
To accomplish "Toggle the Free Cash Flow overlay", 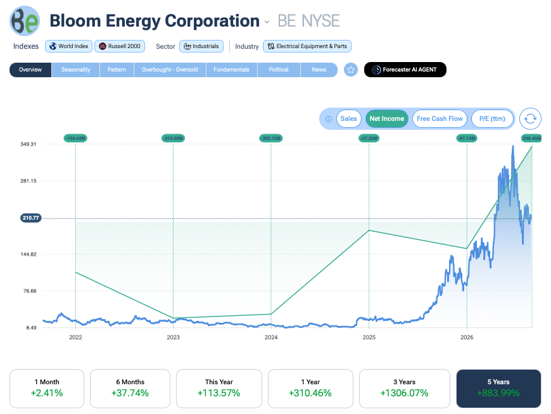I will [440, 118].
